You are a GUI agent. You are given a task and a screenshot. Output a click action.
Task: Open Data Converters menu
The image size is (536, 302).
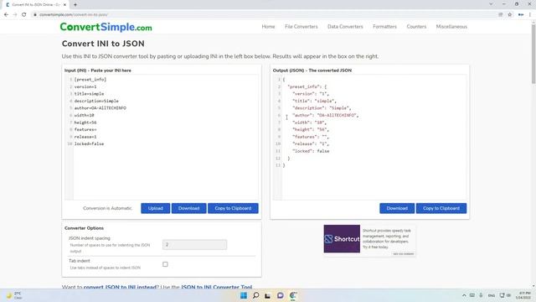(345, 27)
